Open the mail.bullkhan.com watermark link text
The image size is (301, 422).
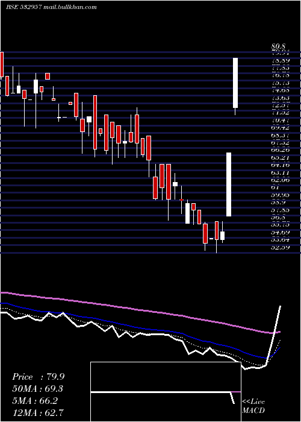coord(70,7)
